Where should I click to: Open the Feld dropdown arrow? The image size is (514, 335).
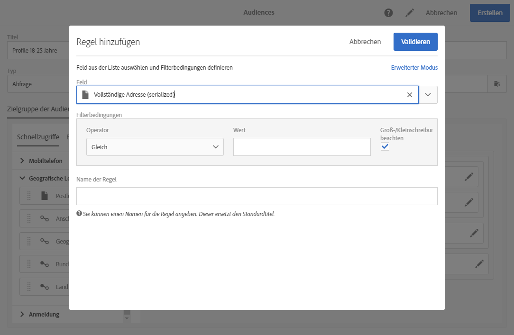point(428,95)
